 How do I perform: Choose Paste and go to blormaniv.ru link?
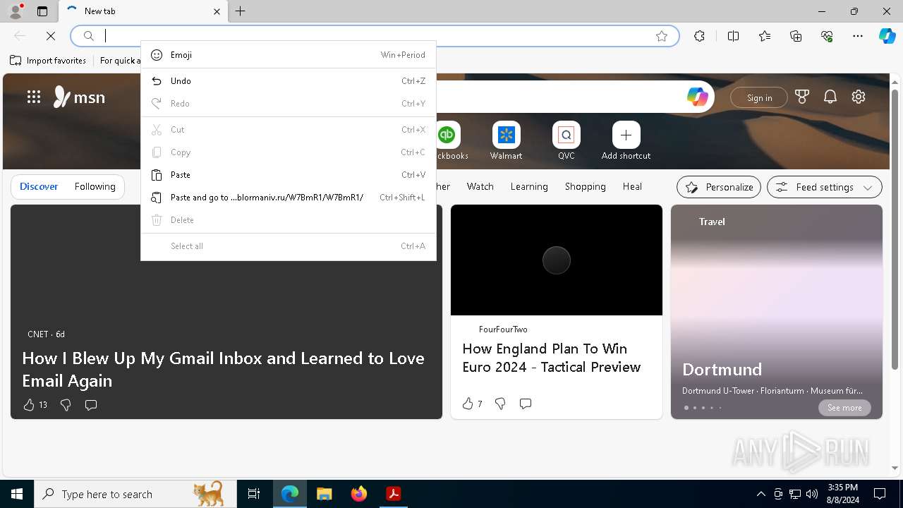click(x=289, y=198)
